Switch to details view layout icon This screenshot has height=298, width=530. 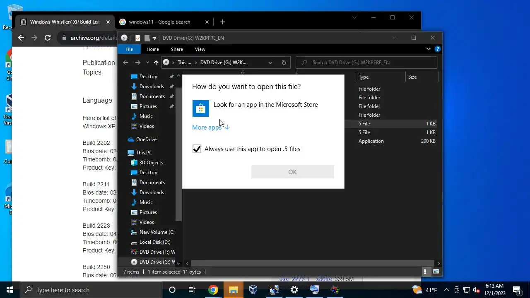click(x=425, y=272)
